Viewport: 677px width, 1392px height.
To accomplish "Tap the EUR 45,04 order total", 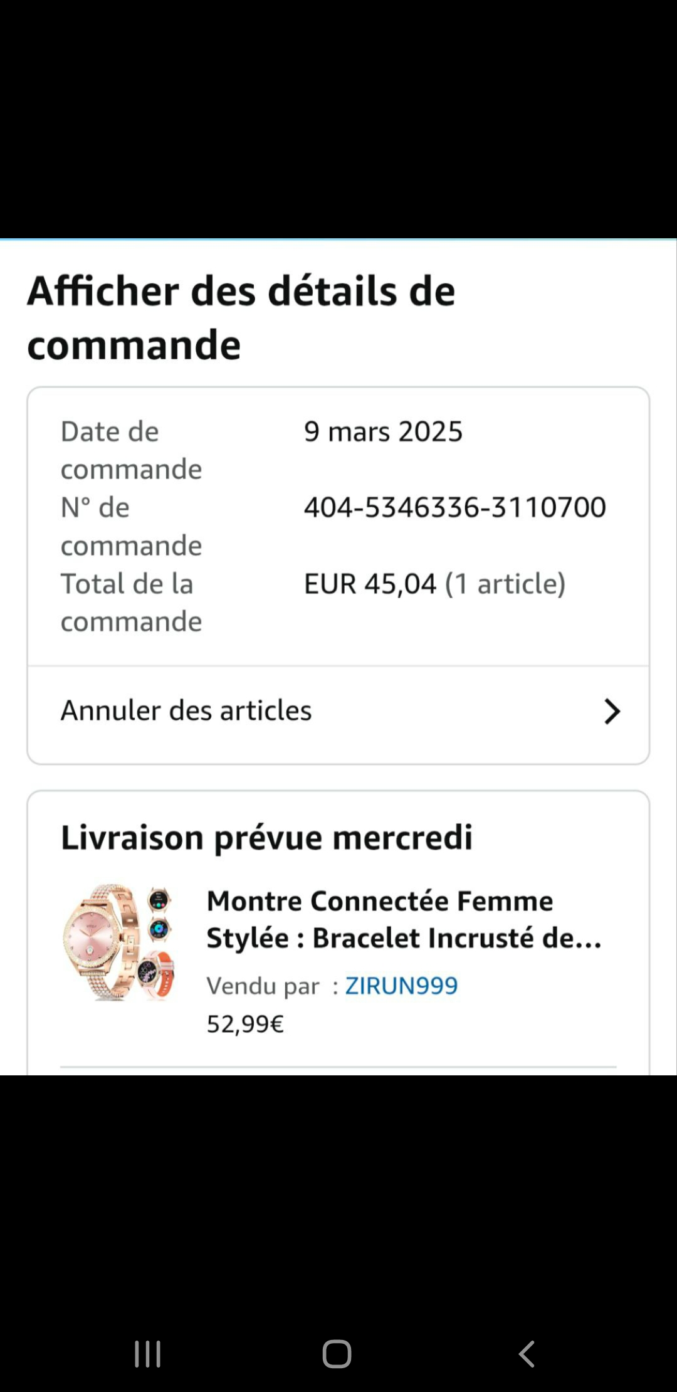I will click(370, 584).
